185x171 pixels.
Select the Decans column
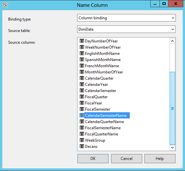[x=91, y=147]
